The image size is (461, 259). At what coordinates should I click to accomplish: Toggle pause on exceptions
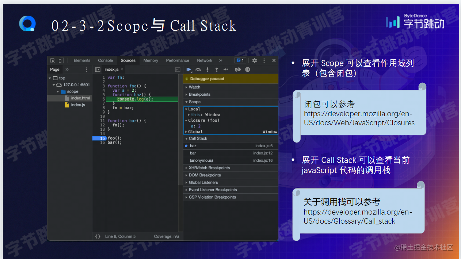[x=248, y=70]
